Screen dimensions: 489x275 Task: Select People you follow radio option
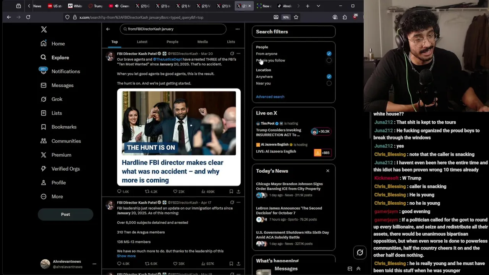coord(329,60)
